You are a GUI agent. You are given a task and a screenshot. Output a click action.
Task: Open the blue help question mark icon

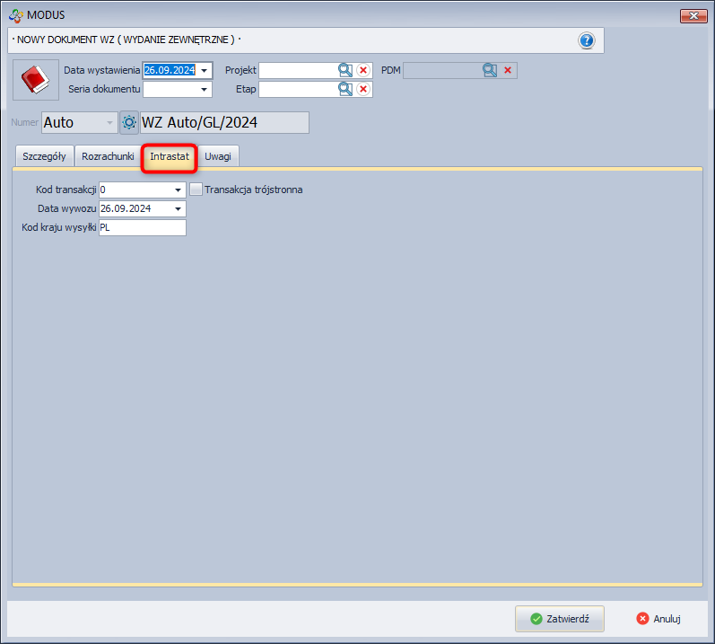(587, 40)
